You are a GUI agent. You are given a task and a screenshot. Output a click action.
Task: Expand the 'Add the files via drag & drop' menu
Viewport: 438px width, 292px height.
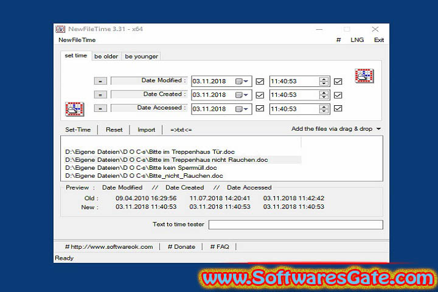pyautogui.click(x=378, y=129)
